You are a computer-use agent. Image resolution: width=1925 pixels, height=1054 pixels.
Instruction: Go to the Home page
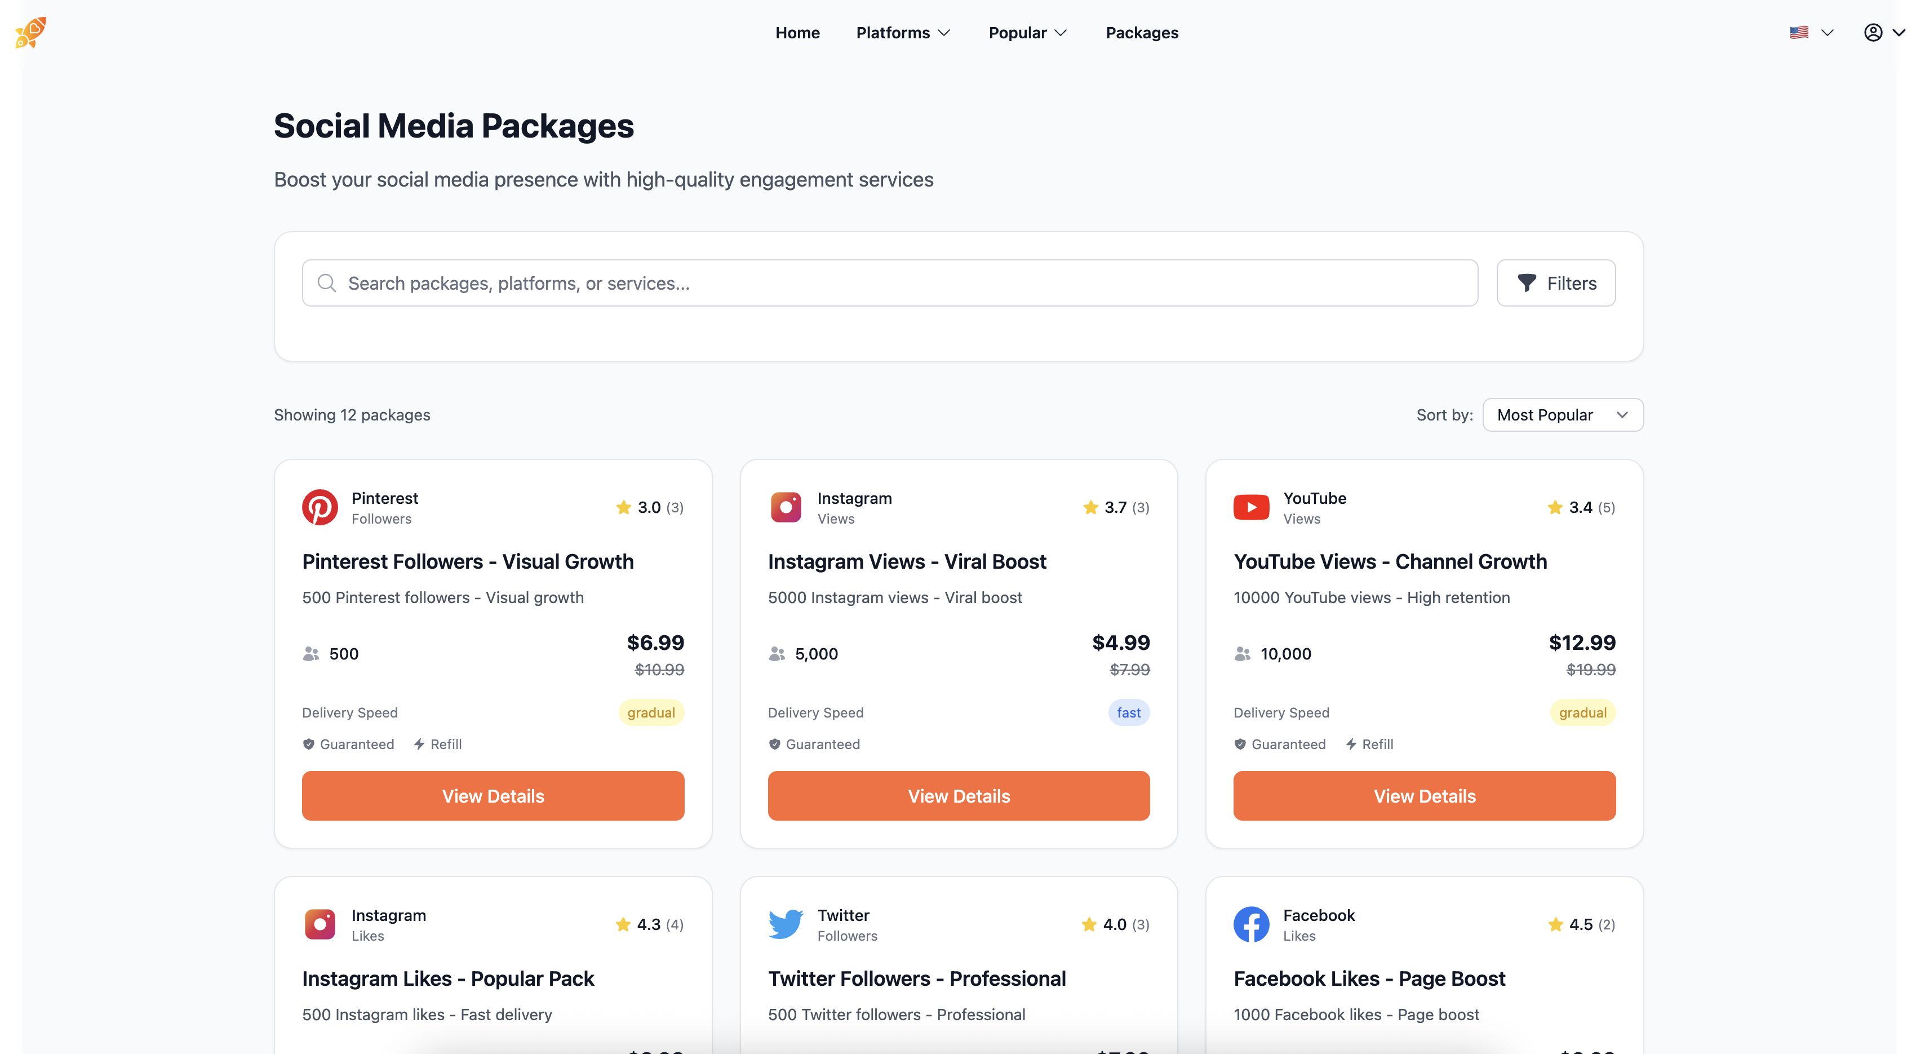pyautogui.click(x=797, y=33)
